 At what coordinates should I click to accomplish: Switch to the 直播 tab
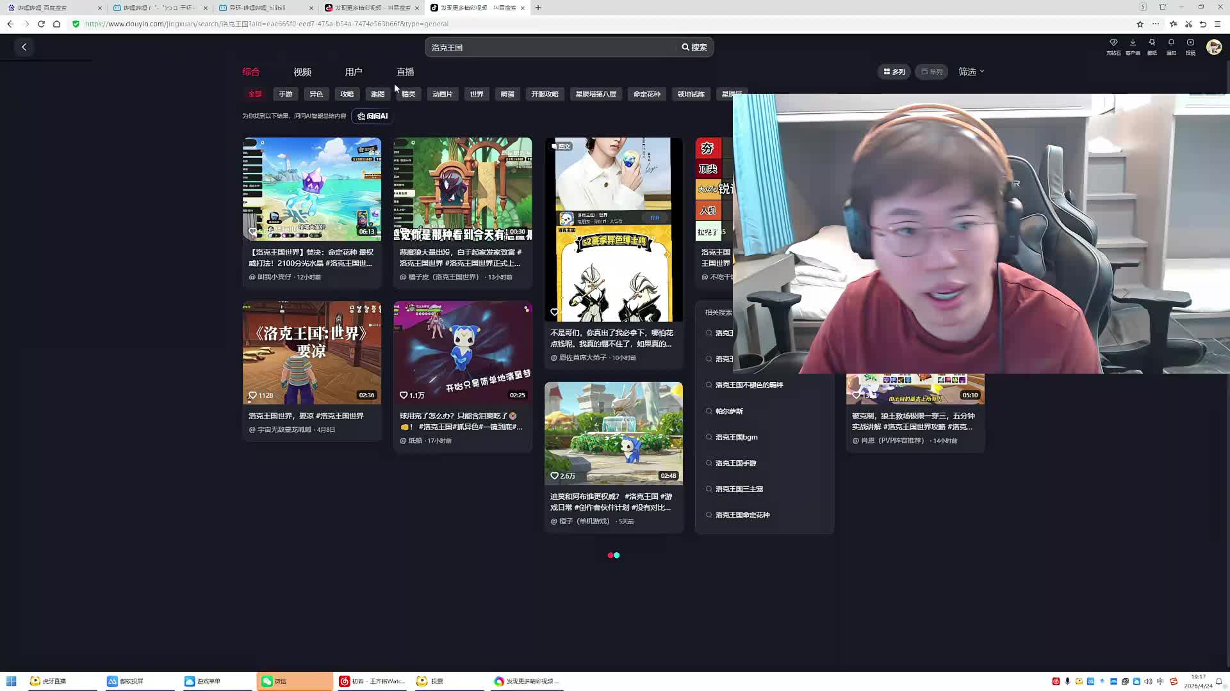(x=405, y=72)
